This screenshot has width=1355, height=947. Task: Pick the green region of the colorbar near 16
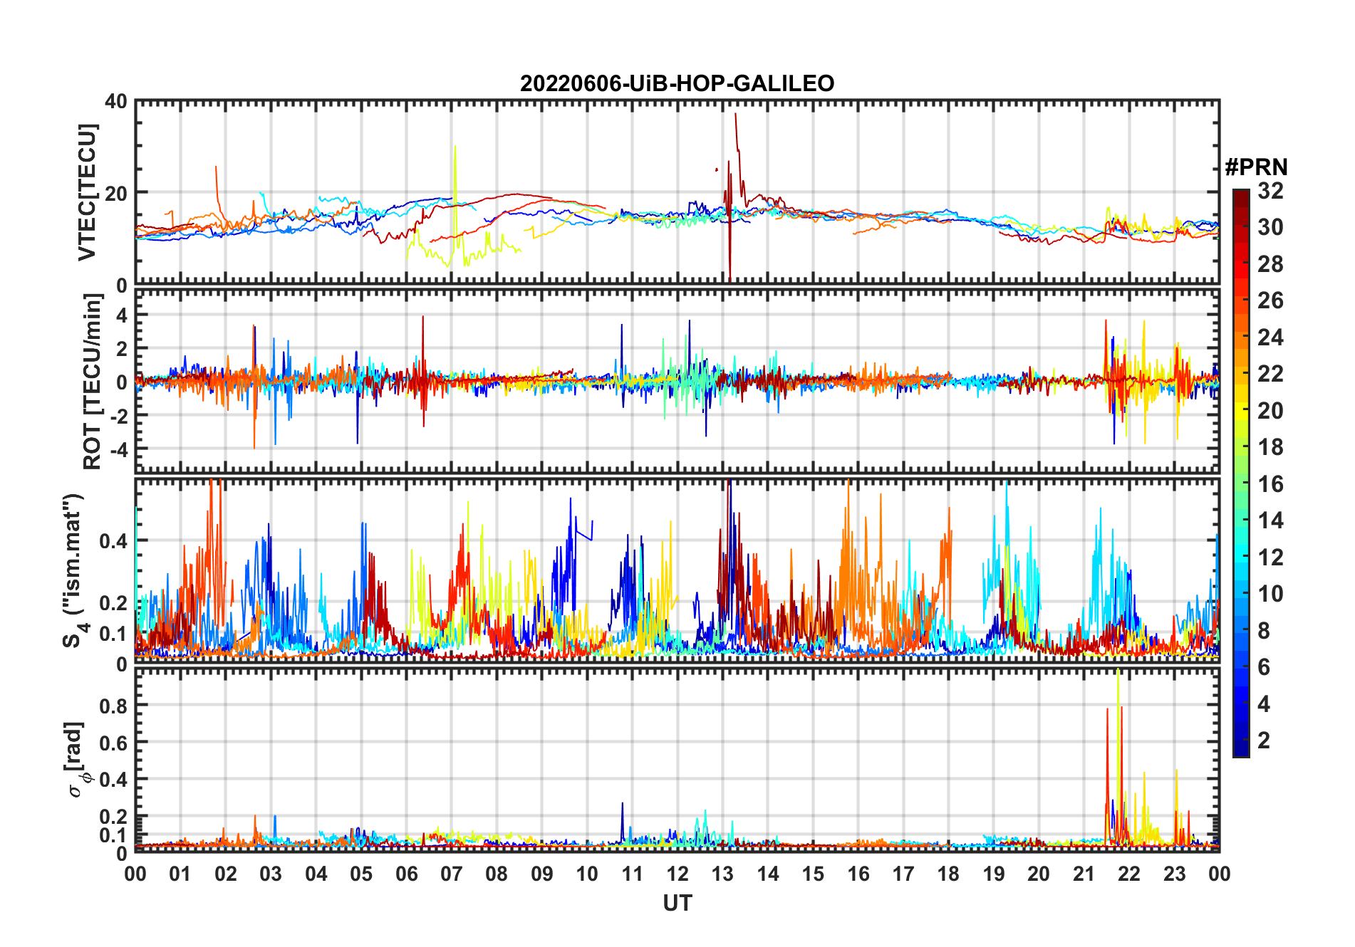point(1240,484)
